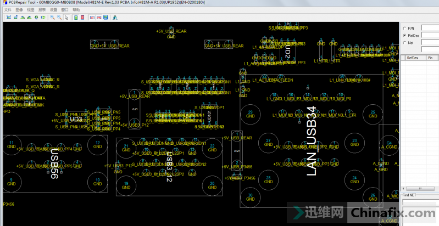Click GND pad 11 of USB56
The image size is (439, 226).
point(11,145)
